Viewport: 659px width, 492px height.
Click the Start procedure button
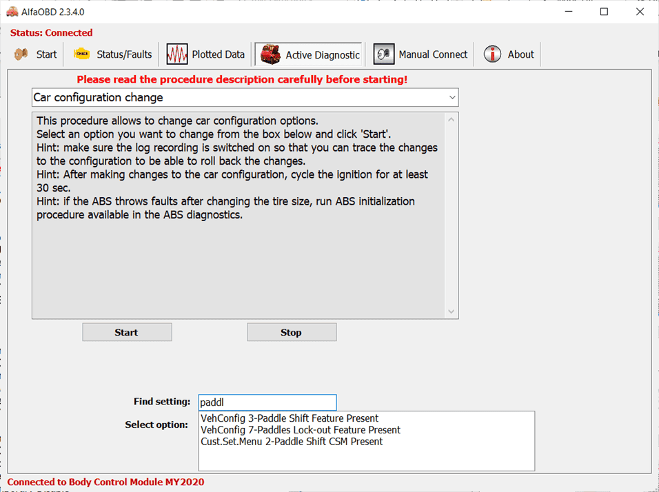coord(127,332)
